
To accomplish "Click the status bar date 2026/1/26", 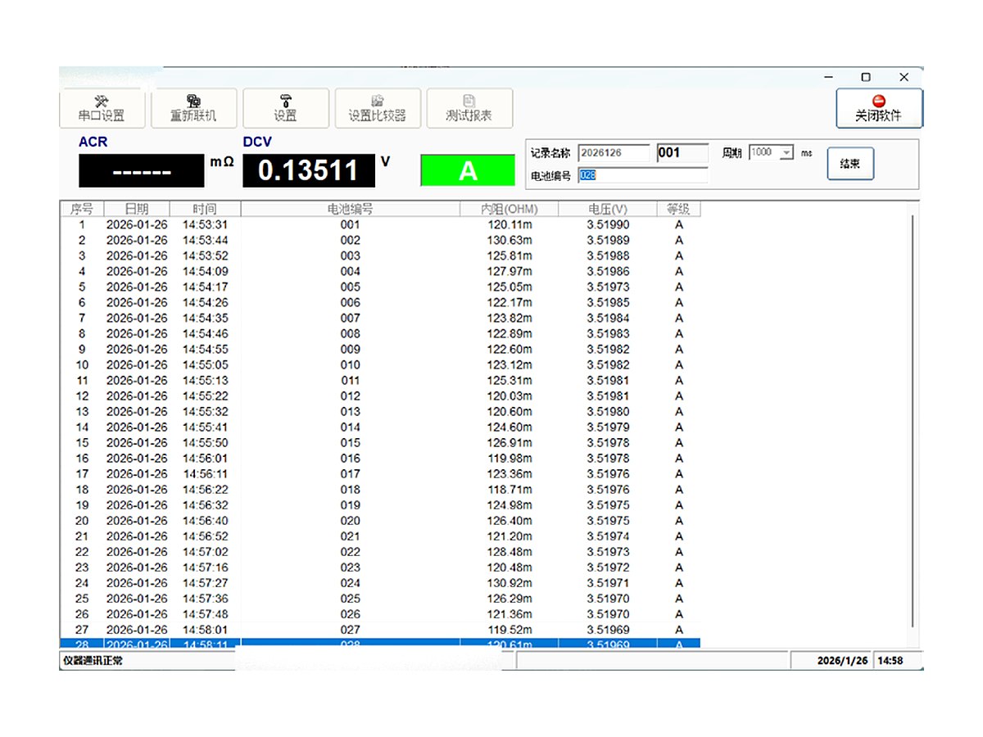I will pos(842,660).
